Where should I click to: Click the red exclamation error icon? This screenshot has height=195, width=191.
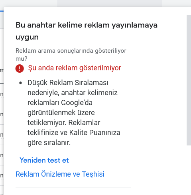coord(20,68)
